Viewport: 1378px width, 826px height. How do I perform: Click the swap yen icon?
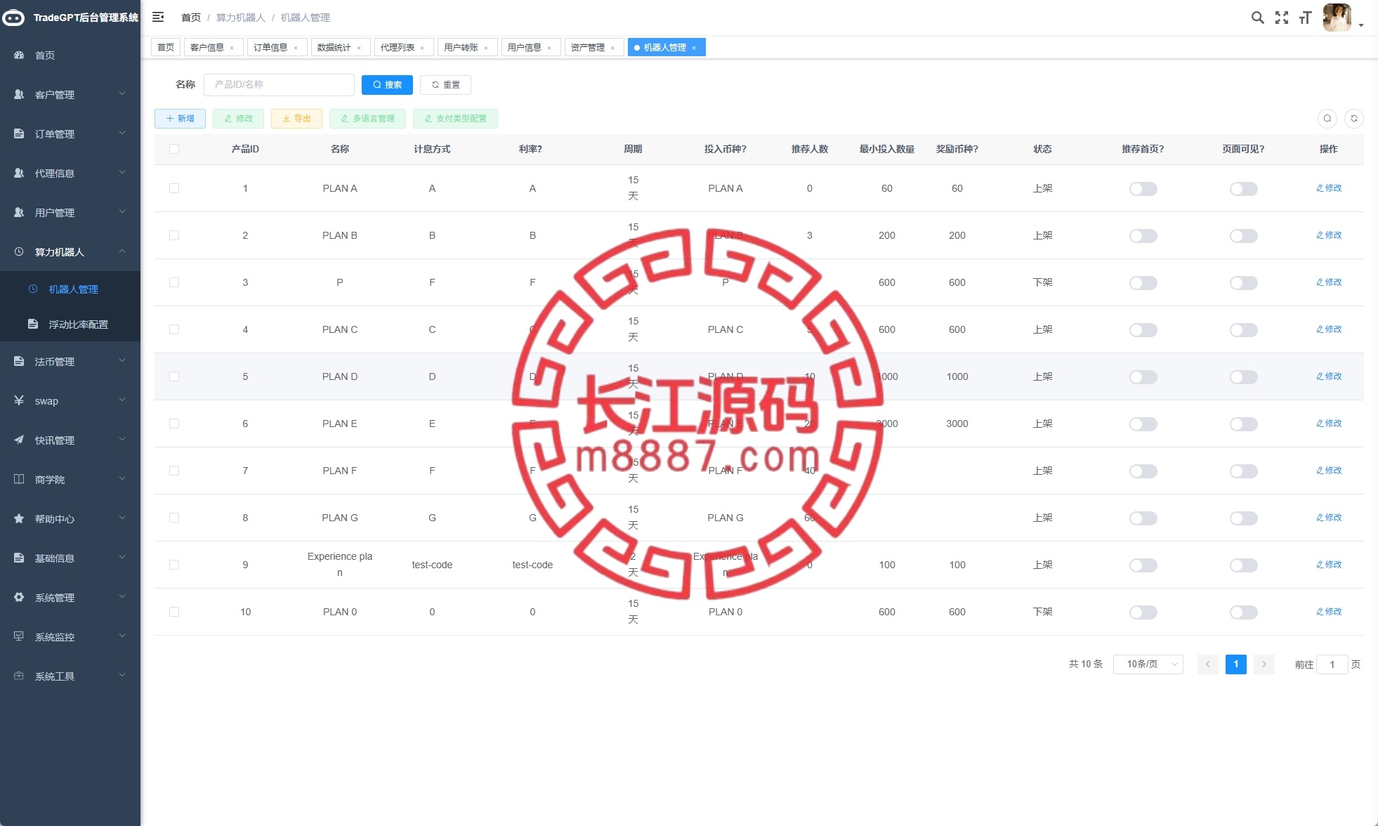(x=19, y=400)
